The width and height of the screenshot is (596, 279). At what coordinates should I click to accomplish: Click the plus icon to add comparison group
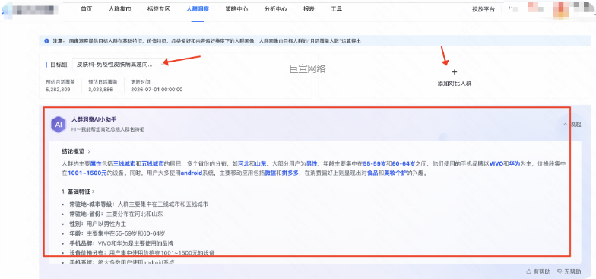(x=455, y=71)
